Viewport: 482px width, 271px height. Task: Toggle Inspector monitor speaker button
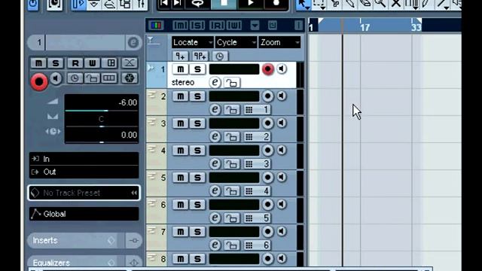pos(56,78)
